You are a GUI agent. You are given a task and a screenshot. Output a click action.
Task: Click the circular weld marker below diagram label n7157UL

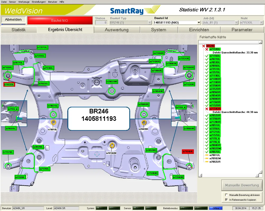pyautogui.click(x=8, y=166)
